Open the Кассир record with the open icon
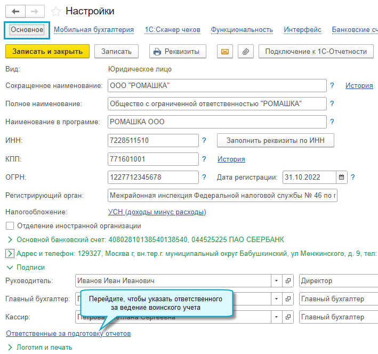 coord(288,317)
